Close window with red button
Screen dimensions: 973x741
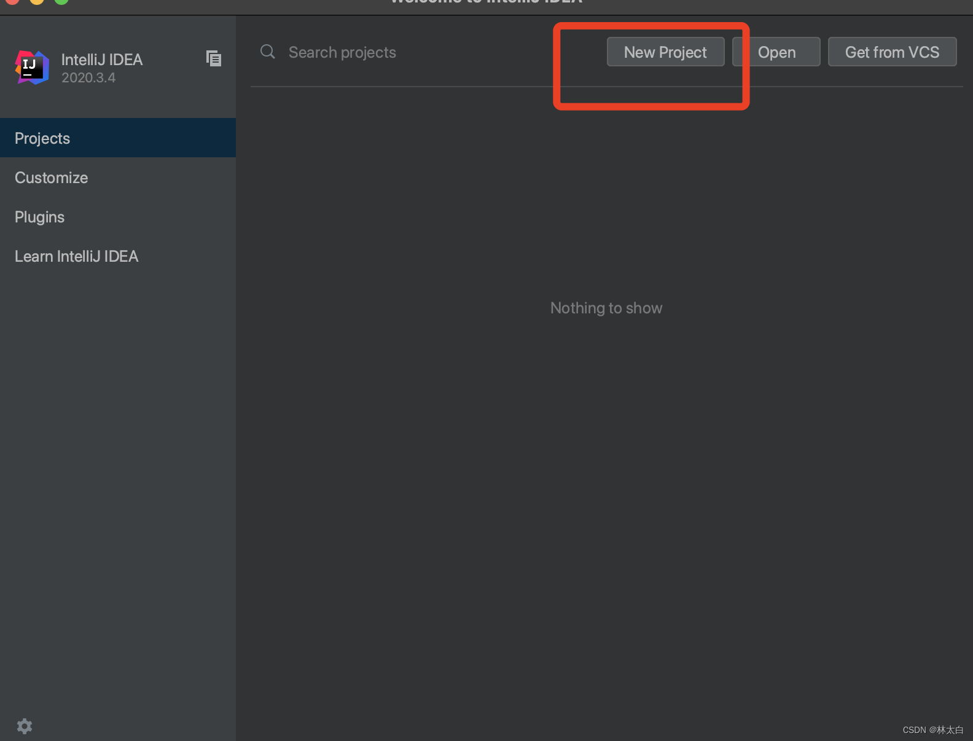pyautogui.click(x=12, y=1)
